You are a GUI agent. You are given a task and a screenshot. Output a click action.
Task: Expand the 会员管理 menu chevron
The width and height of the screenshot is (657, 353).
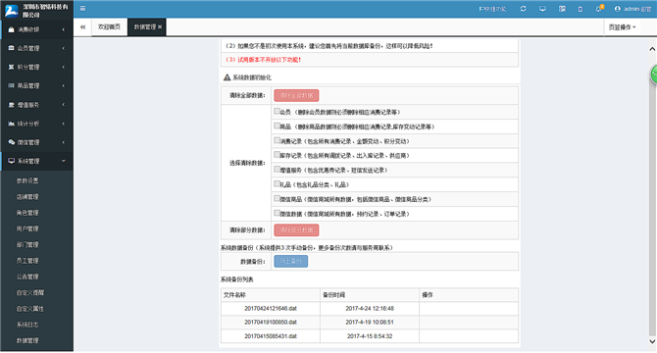click(x=64, y=48)
